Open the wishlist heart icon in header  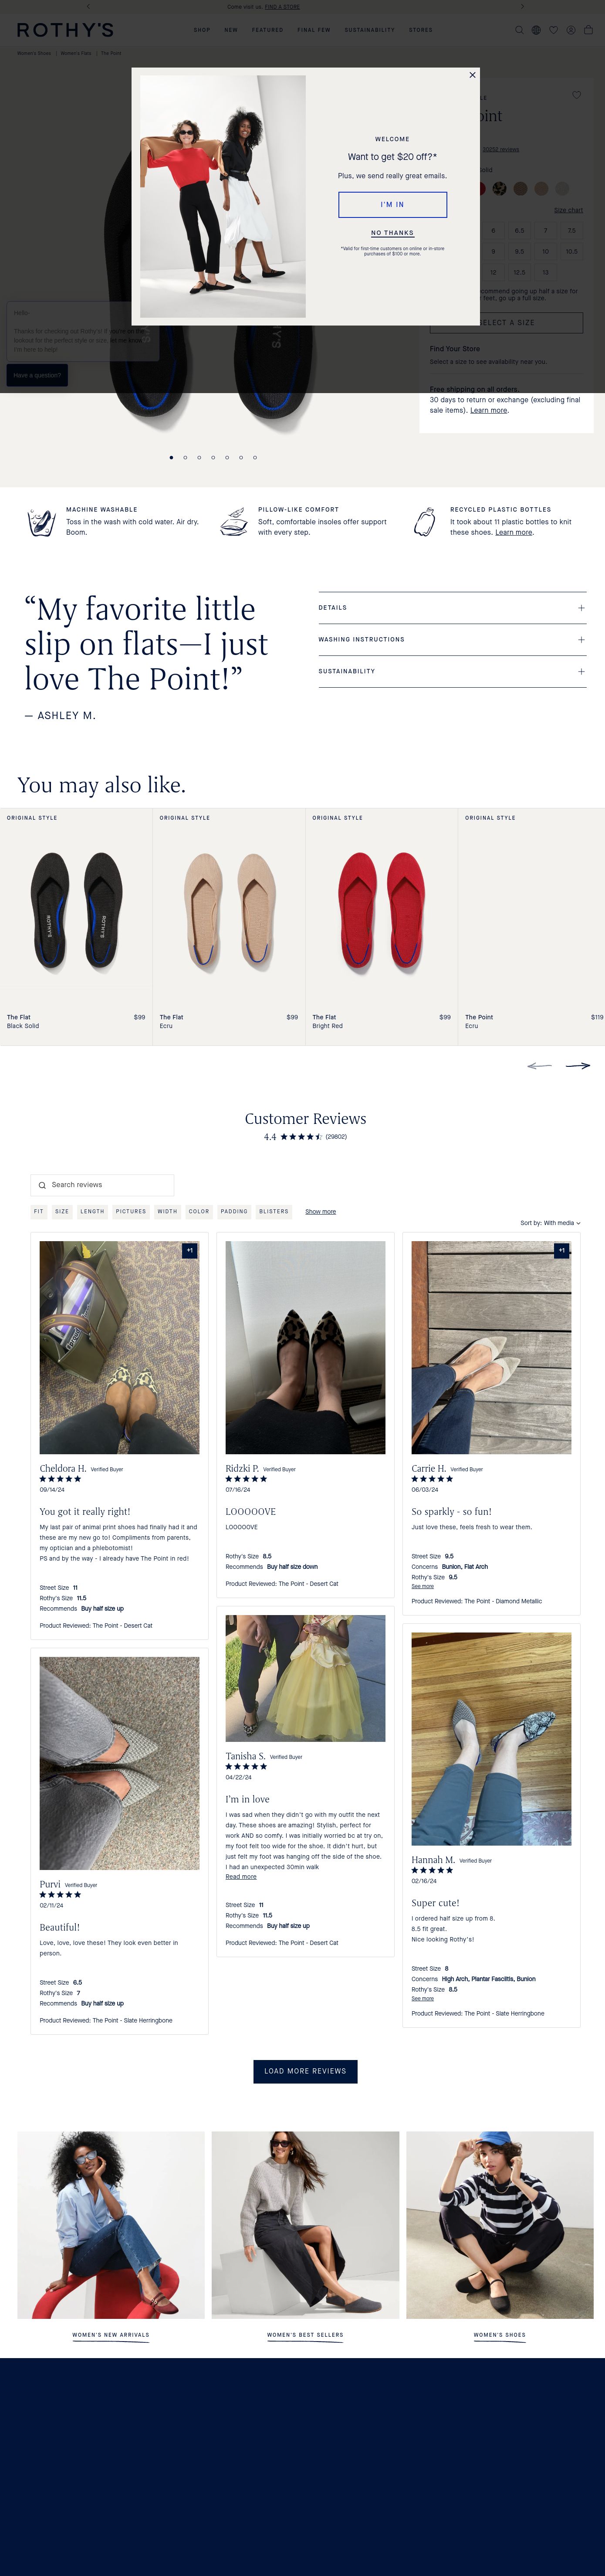click(553, 30)
